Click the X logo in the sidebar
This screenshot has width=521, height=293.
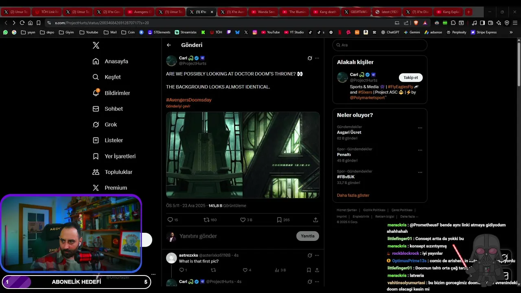[96, 45]
